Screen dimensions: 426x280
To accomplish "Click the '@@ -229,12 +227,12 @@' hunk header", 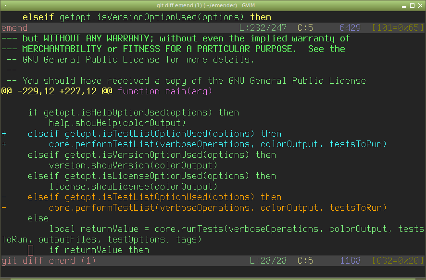I will (x=57, y=91).
